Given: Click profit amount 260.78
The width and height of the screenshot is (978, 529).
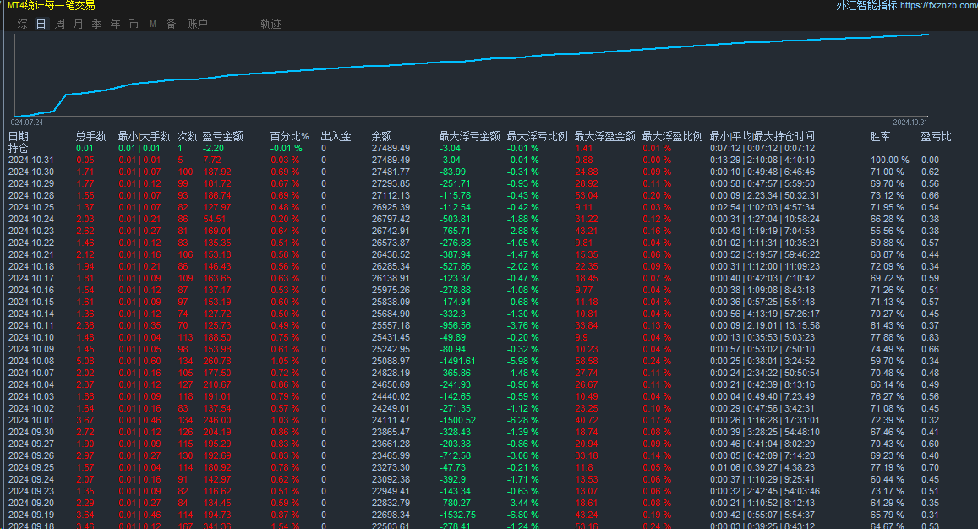Looking at the screenshot, I should pos(217,361).
